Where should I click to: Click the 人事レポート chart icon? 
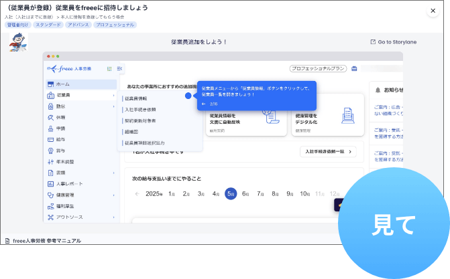pos(51,183)
